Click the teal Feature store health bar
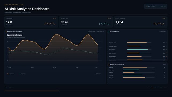Screen dimensions: 172x97 [x=139, y=50]
